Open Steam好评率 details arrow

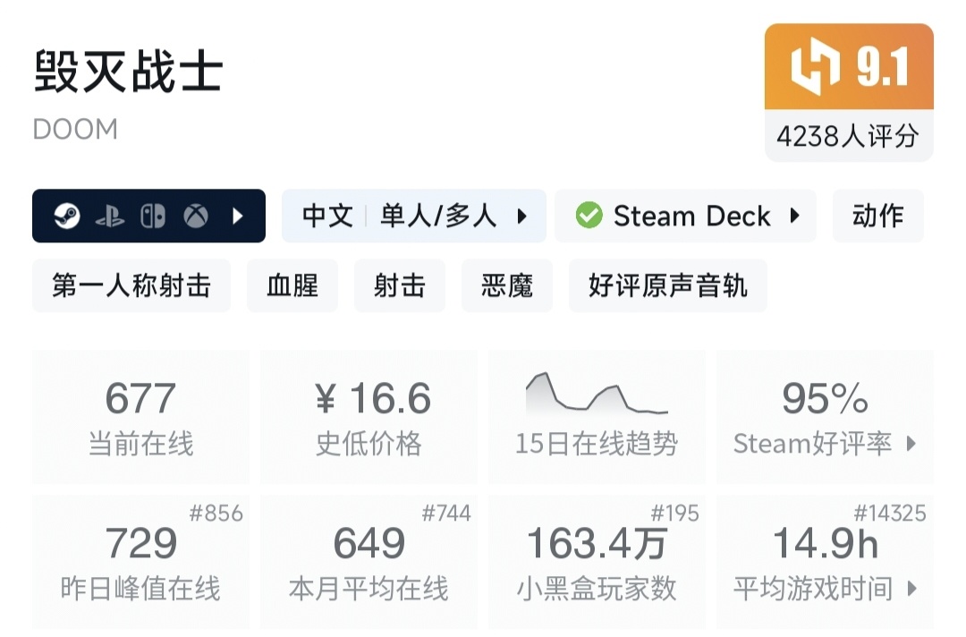[x=911, y=444]
